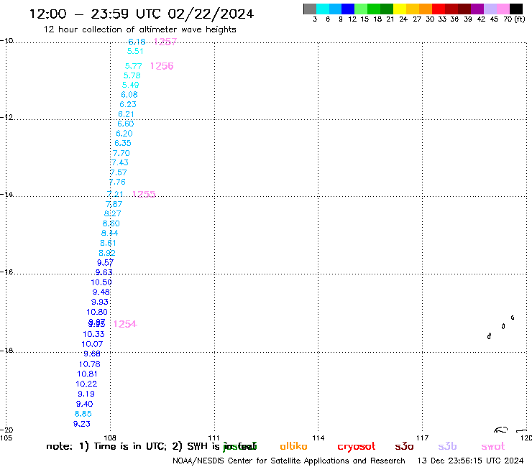Image resolution: width=532 pixels, height=467 pixels.
Task: Click the reading 8.27
Action: click(x=112, y=213)
